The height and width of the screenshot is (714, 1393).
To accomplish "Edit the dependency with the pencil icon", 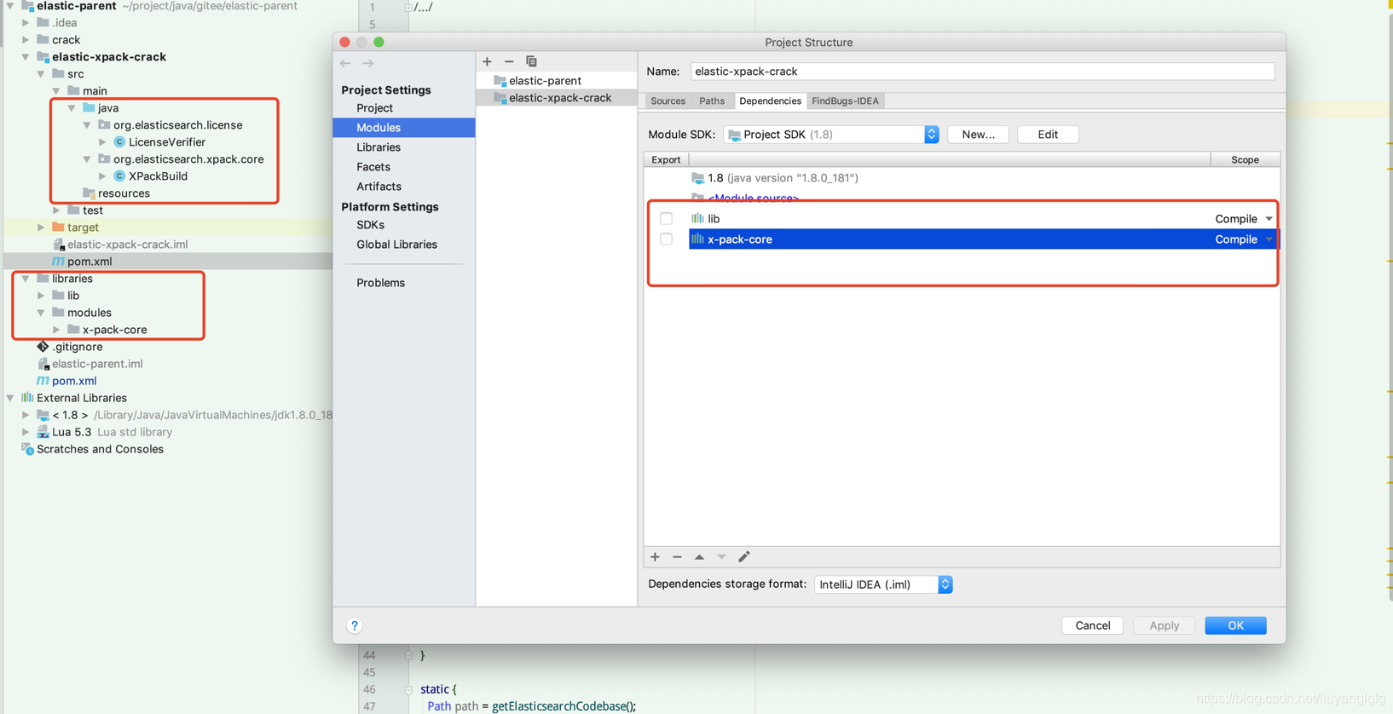I will tap(744, 557).
